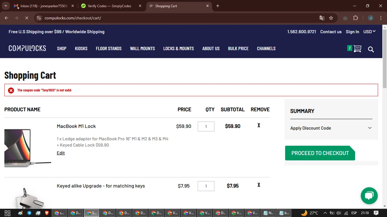Open Telegram from the taskbar

[29, 213]
